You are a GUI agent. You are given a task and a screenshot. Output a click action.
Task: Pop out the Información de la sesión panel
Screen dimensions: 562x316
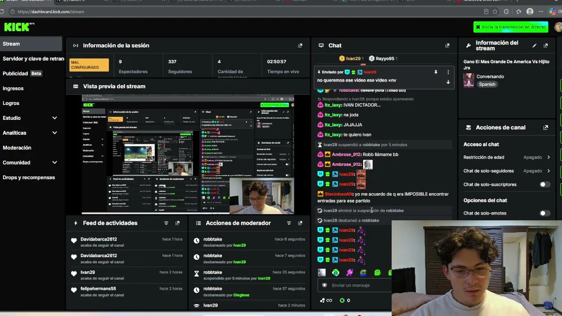[300, 46]
